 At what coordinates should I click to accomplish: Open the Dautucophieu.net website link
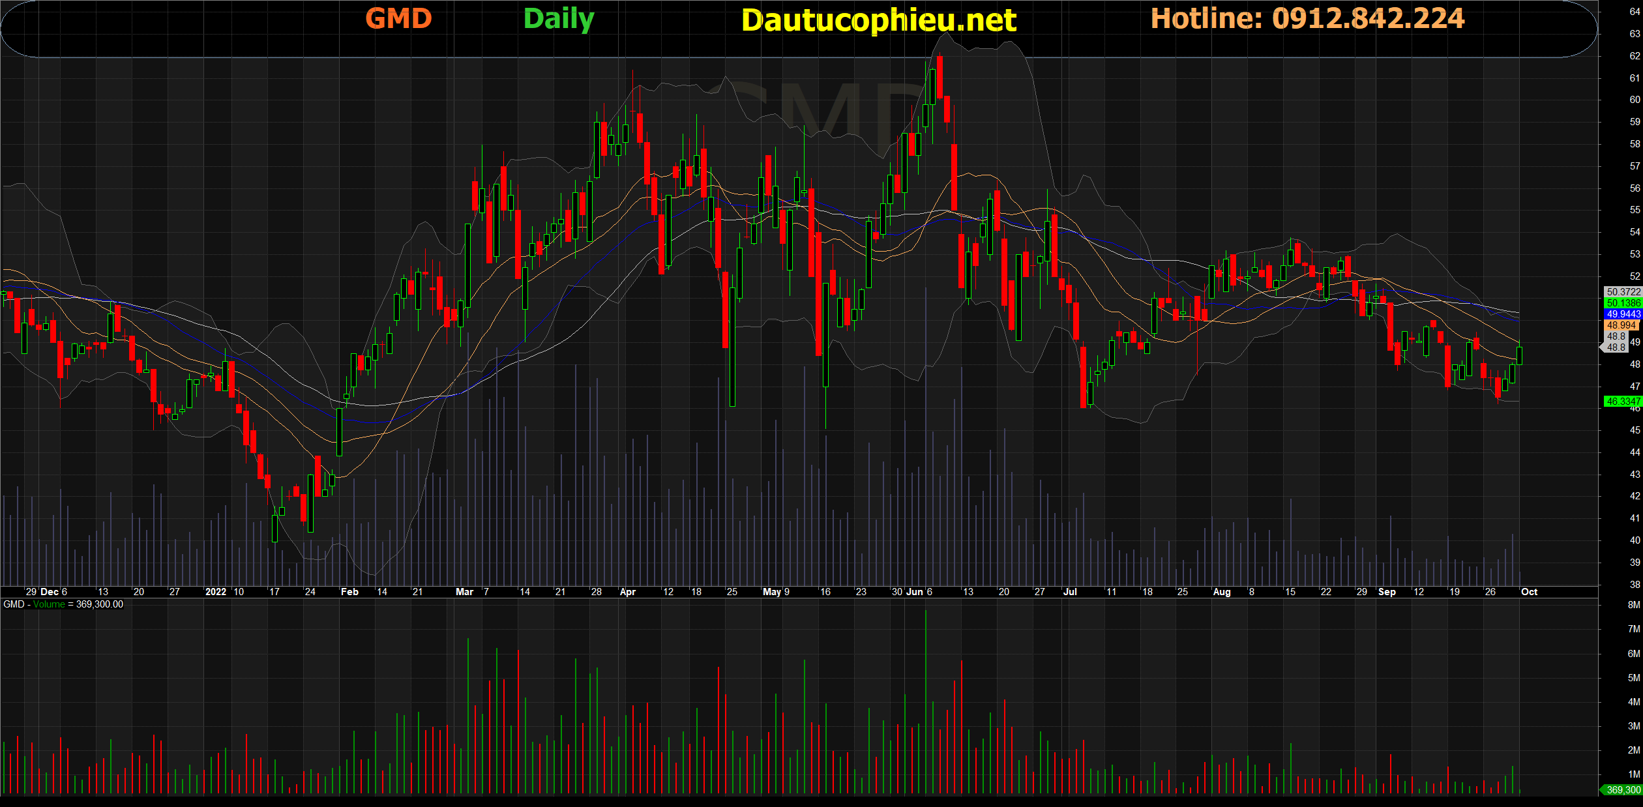pos(878,21)
